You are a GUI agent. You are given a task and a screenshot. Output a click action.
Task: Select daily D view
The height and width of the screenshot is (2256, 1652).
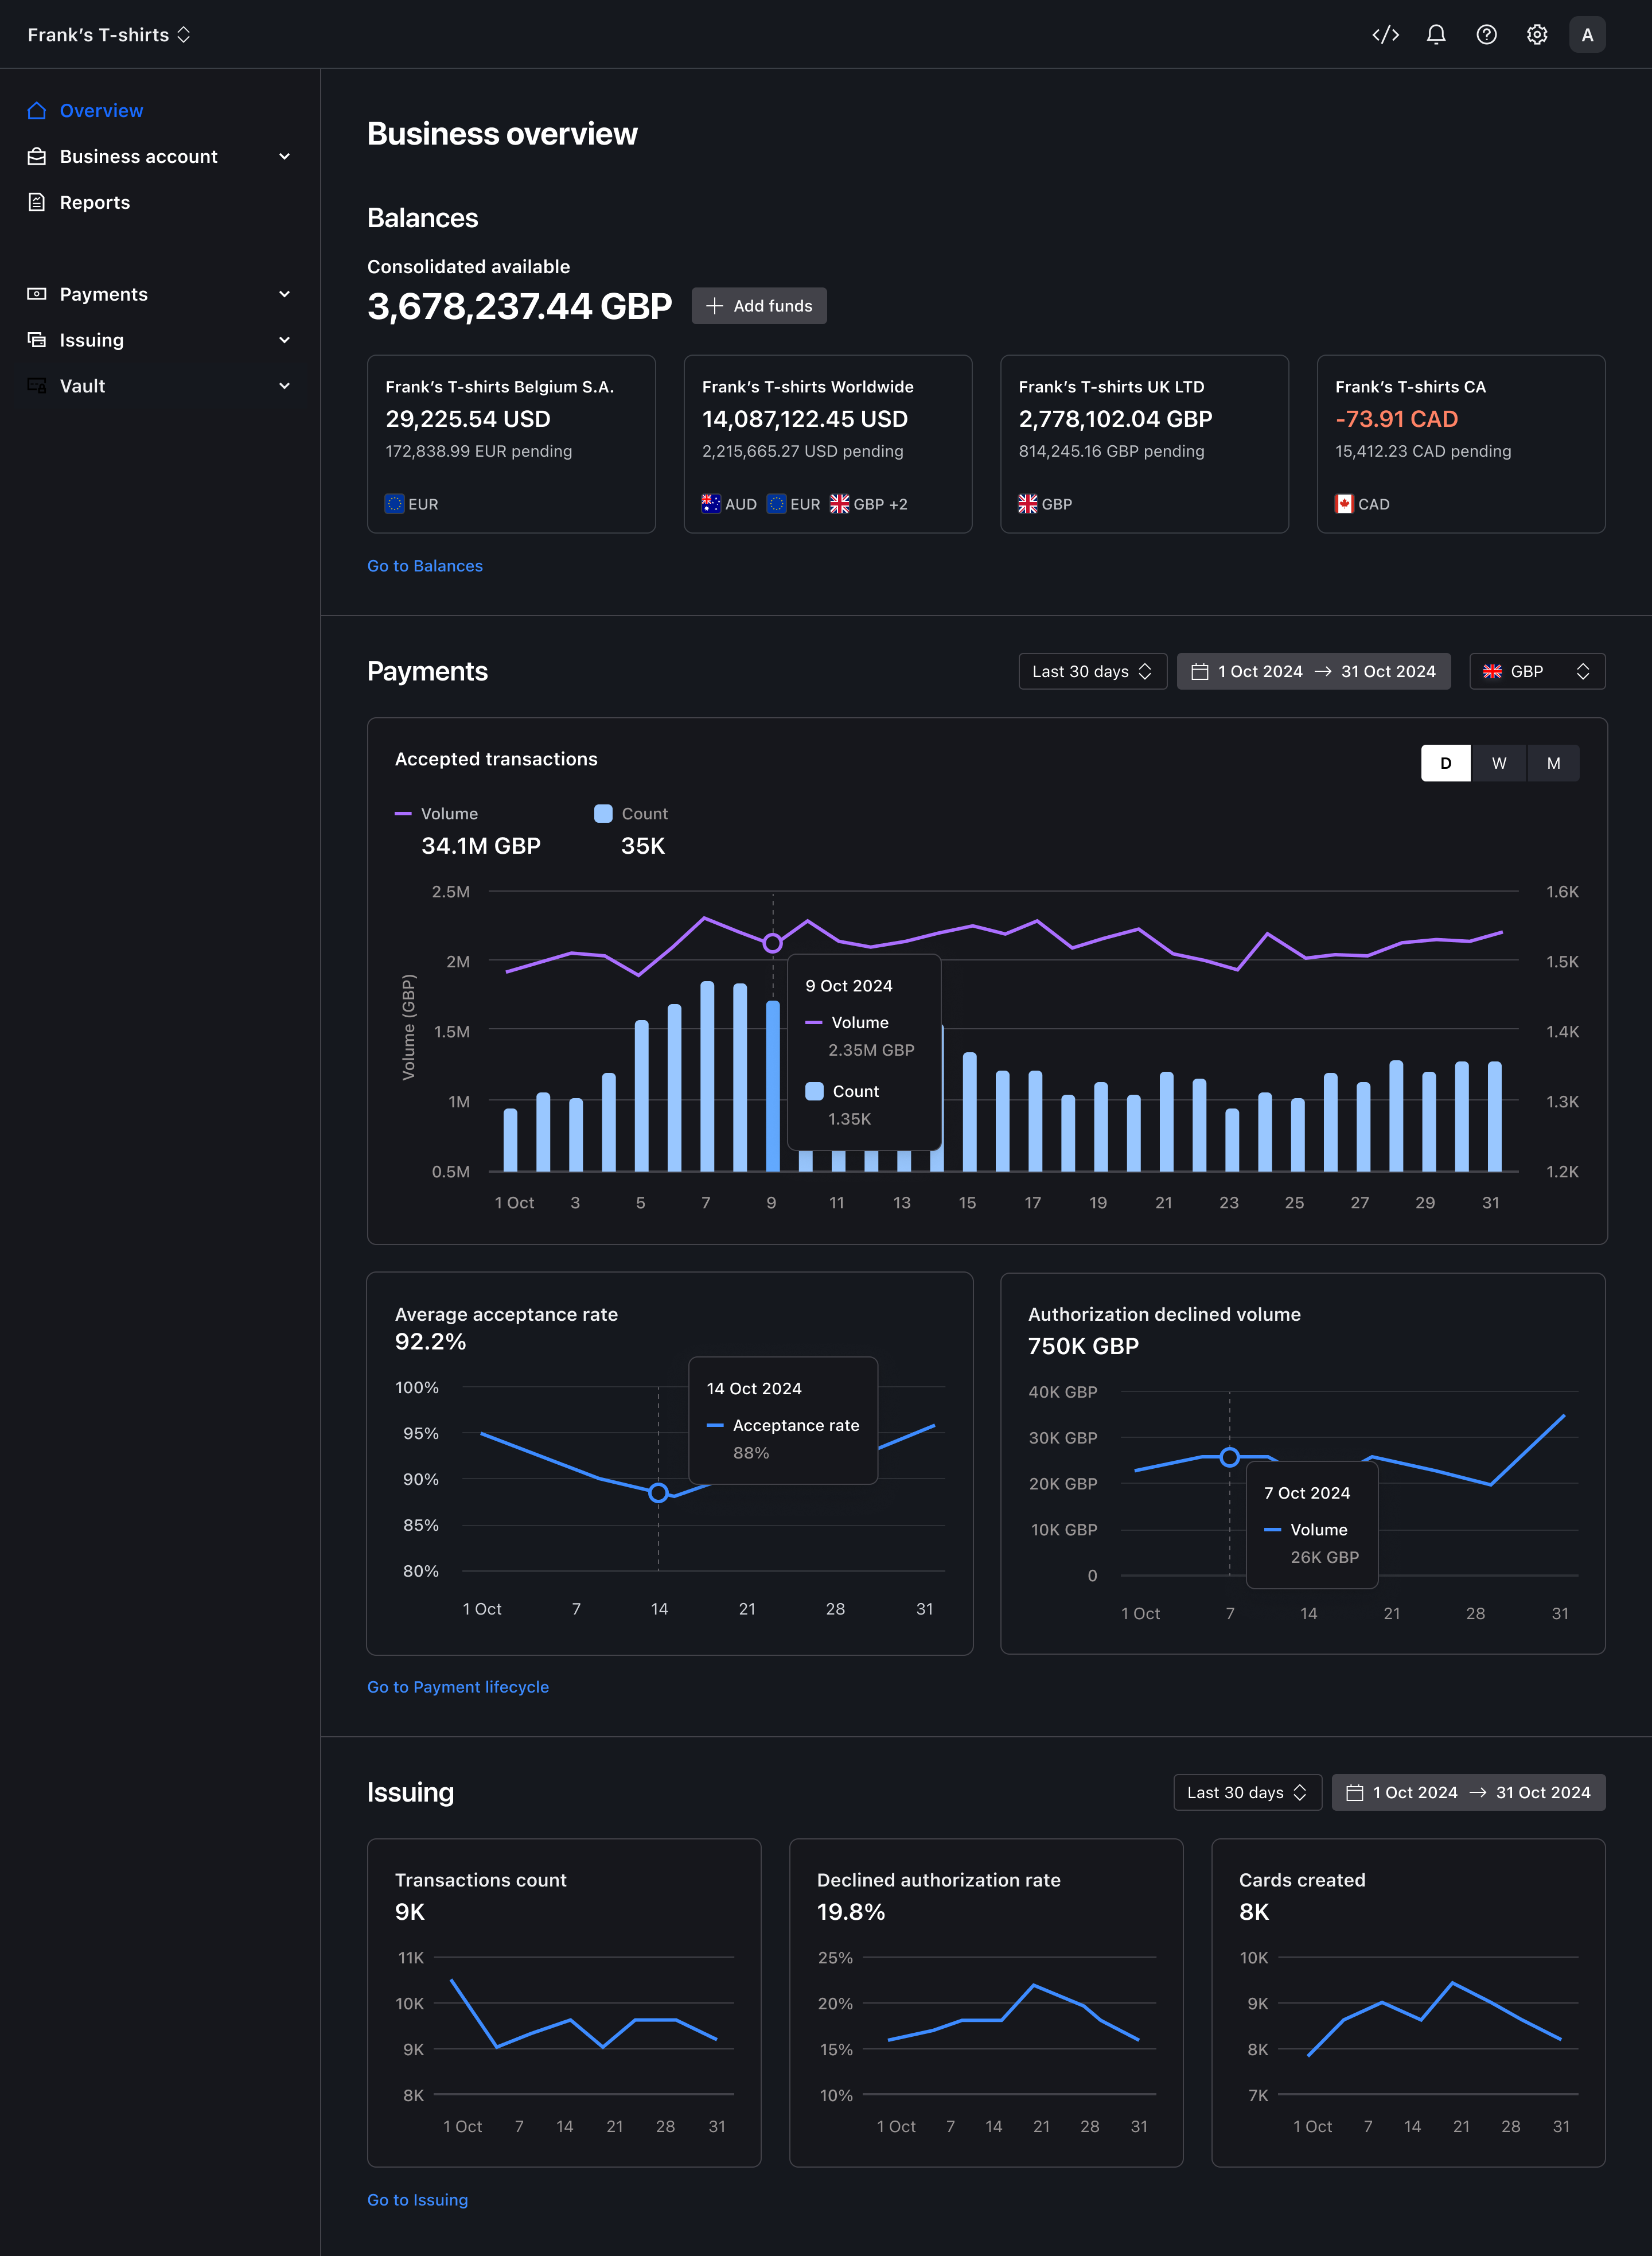click(1446, 763)
